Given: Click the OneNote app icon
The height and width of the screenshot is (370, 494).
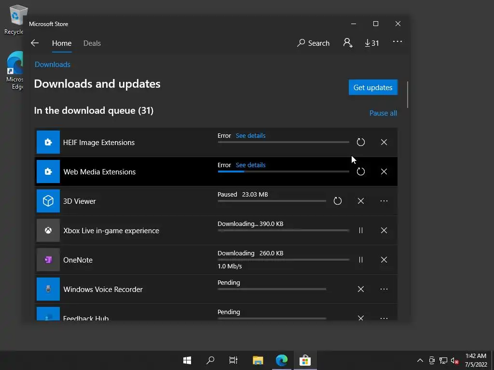Looking at the screenshot, I should click(x=48, y=260).
